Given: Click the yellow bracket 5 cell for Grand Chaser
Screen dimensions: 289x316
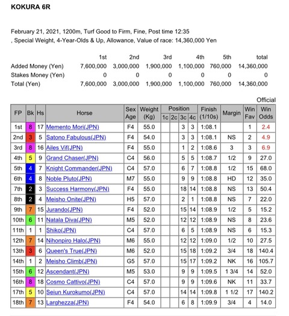Looking at the screenshot, I should pyautogui.click(x=31, y=158).
